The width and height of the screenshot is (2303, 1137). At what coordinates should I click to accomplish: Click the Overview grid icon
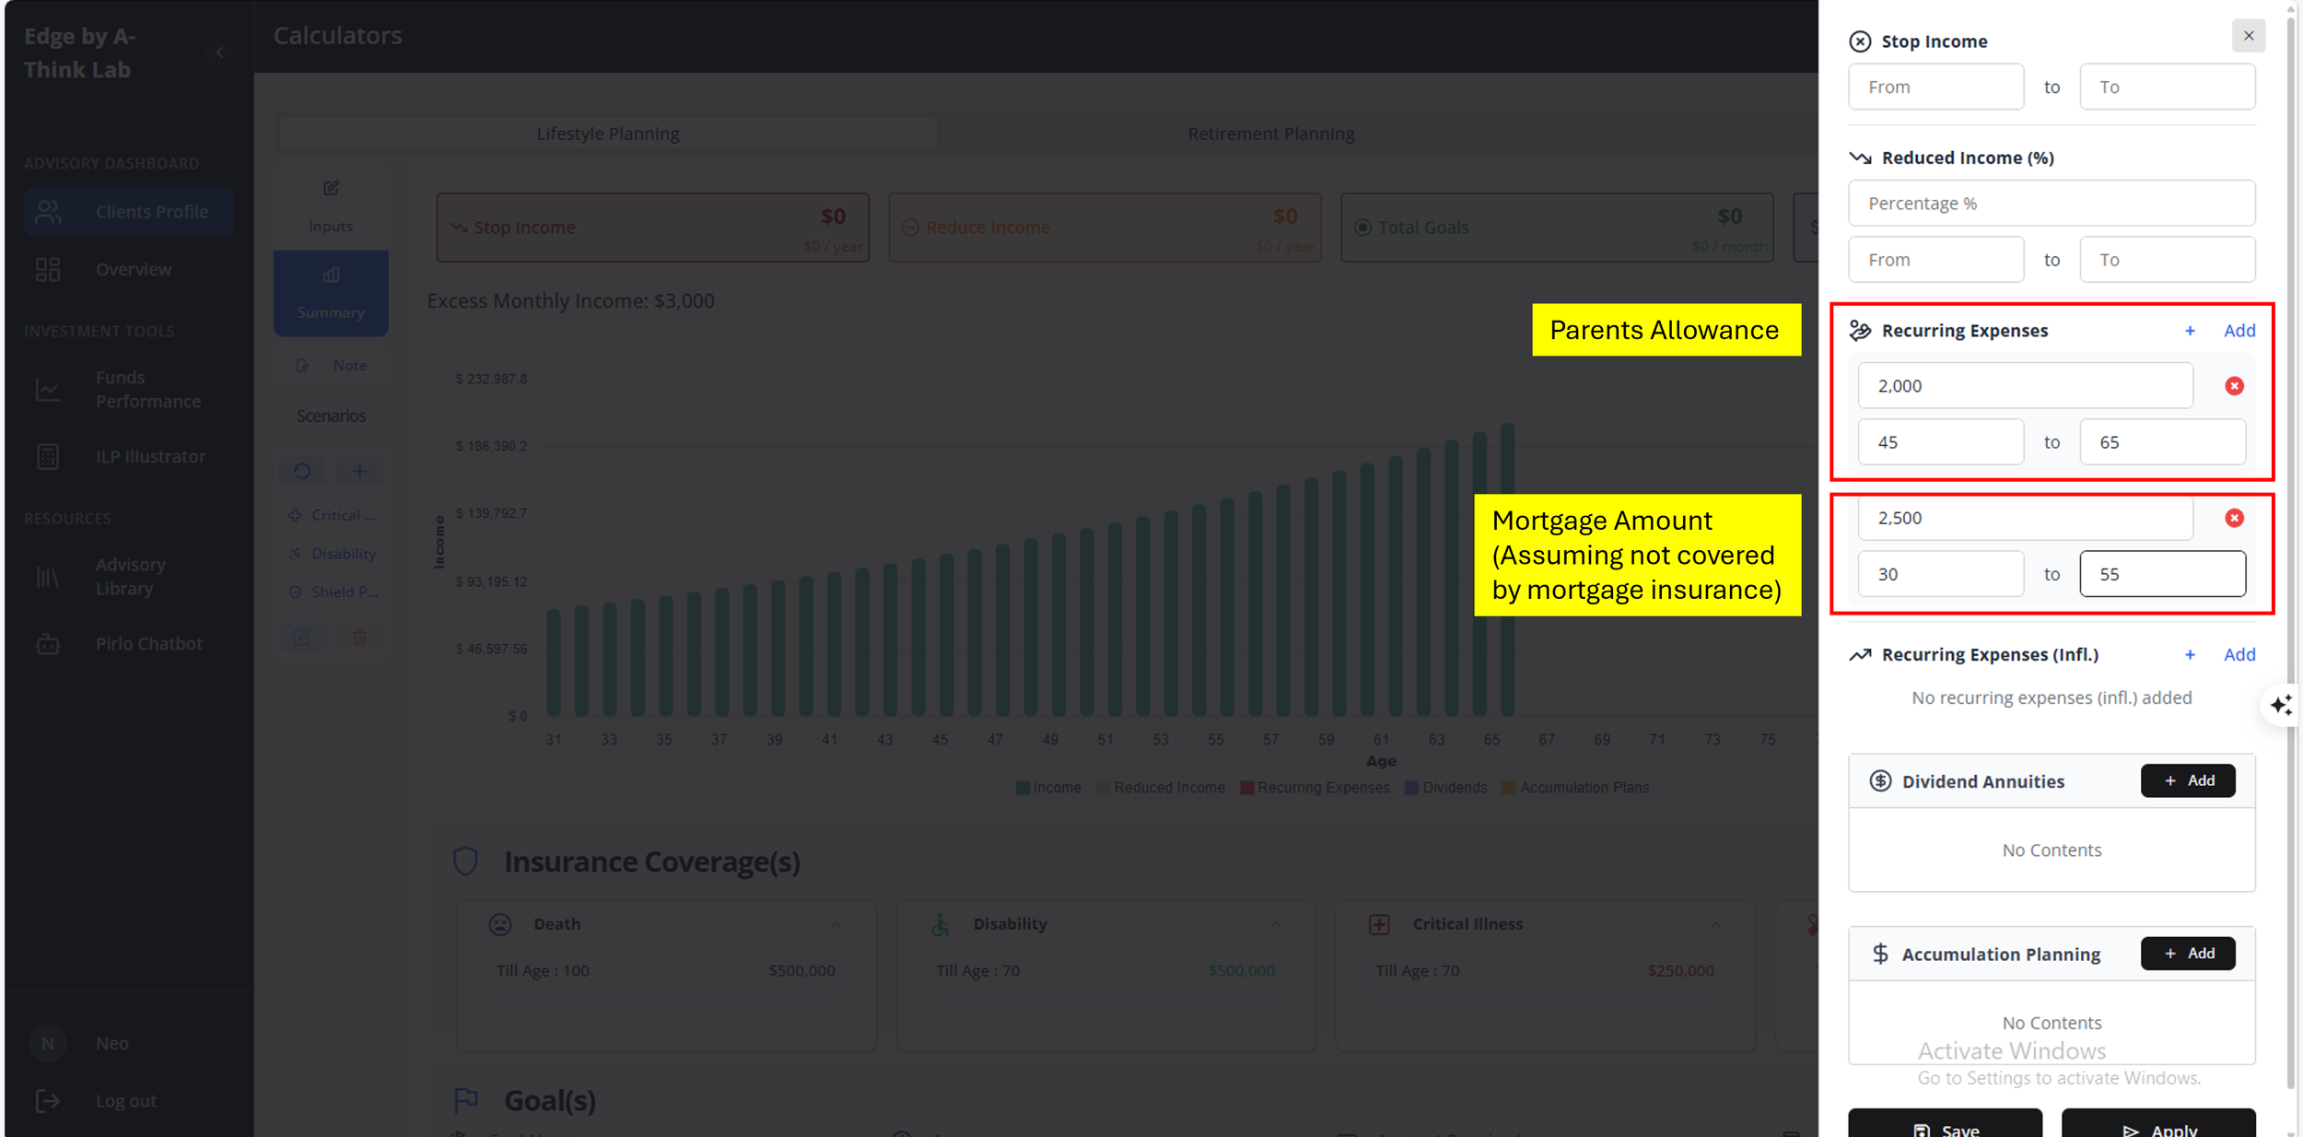click(x=48, y=269)
